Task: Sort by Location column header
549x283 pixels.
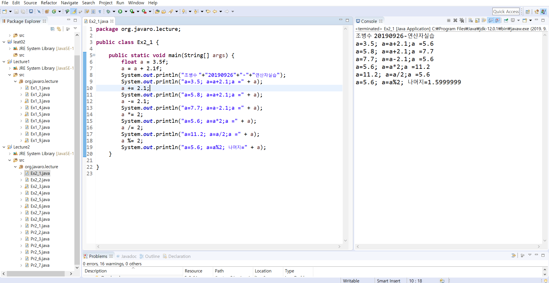Action: click(x=268, y=271)
